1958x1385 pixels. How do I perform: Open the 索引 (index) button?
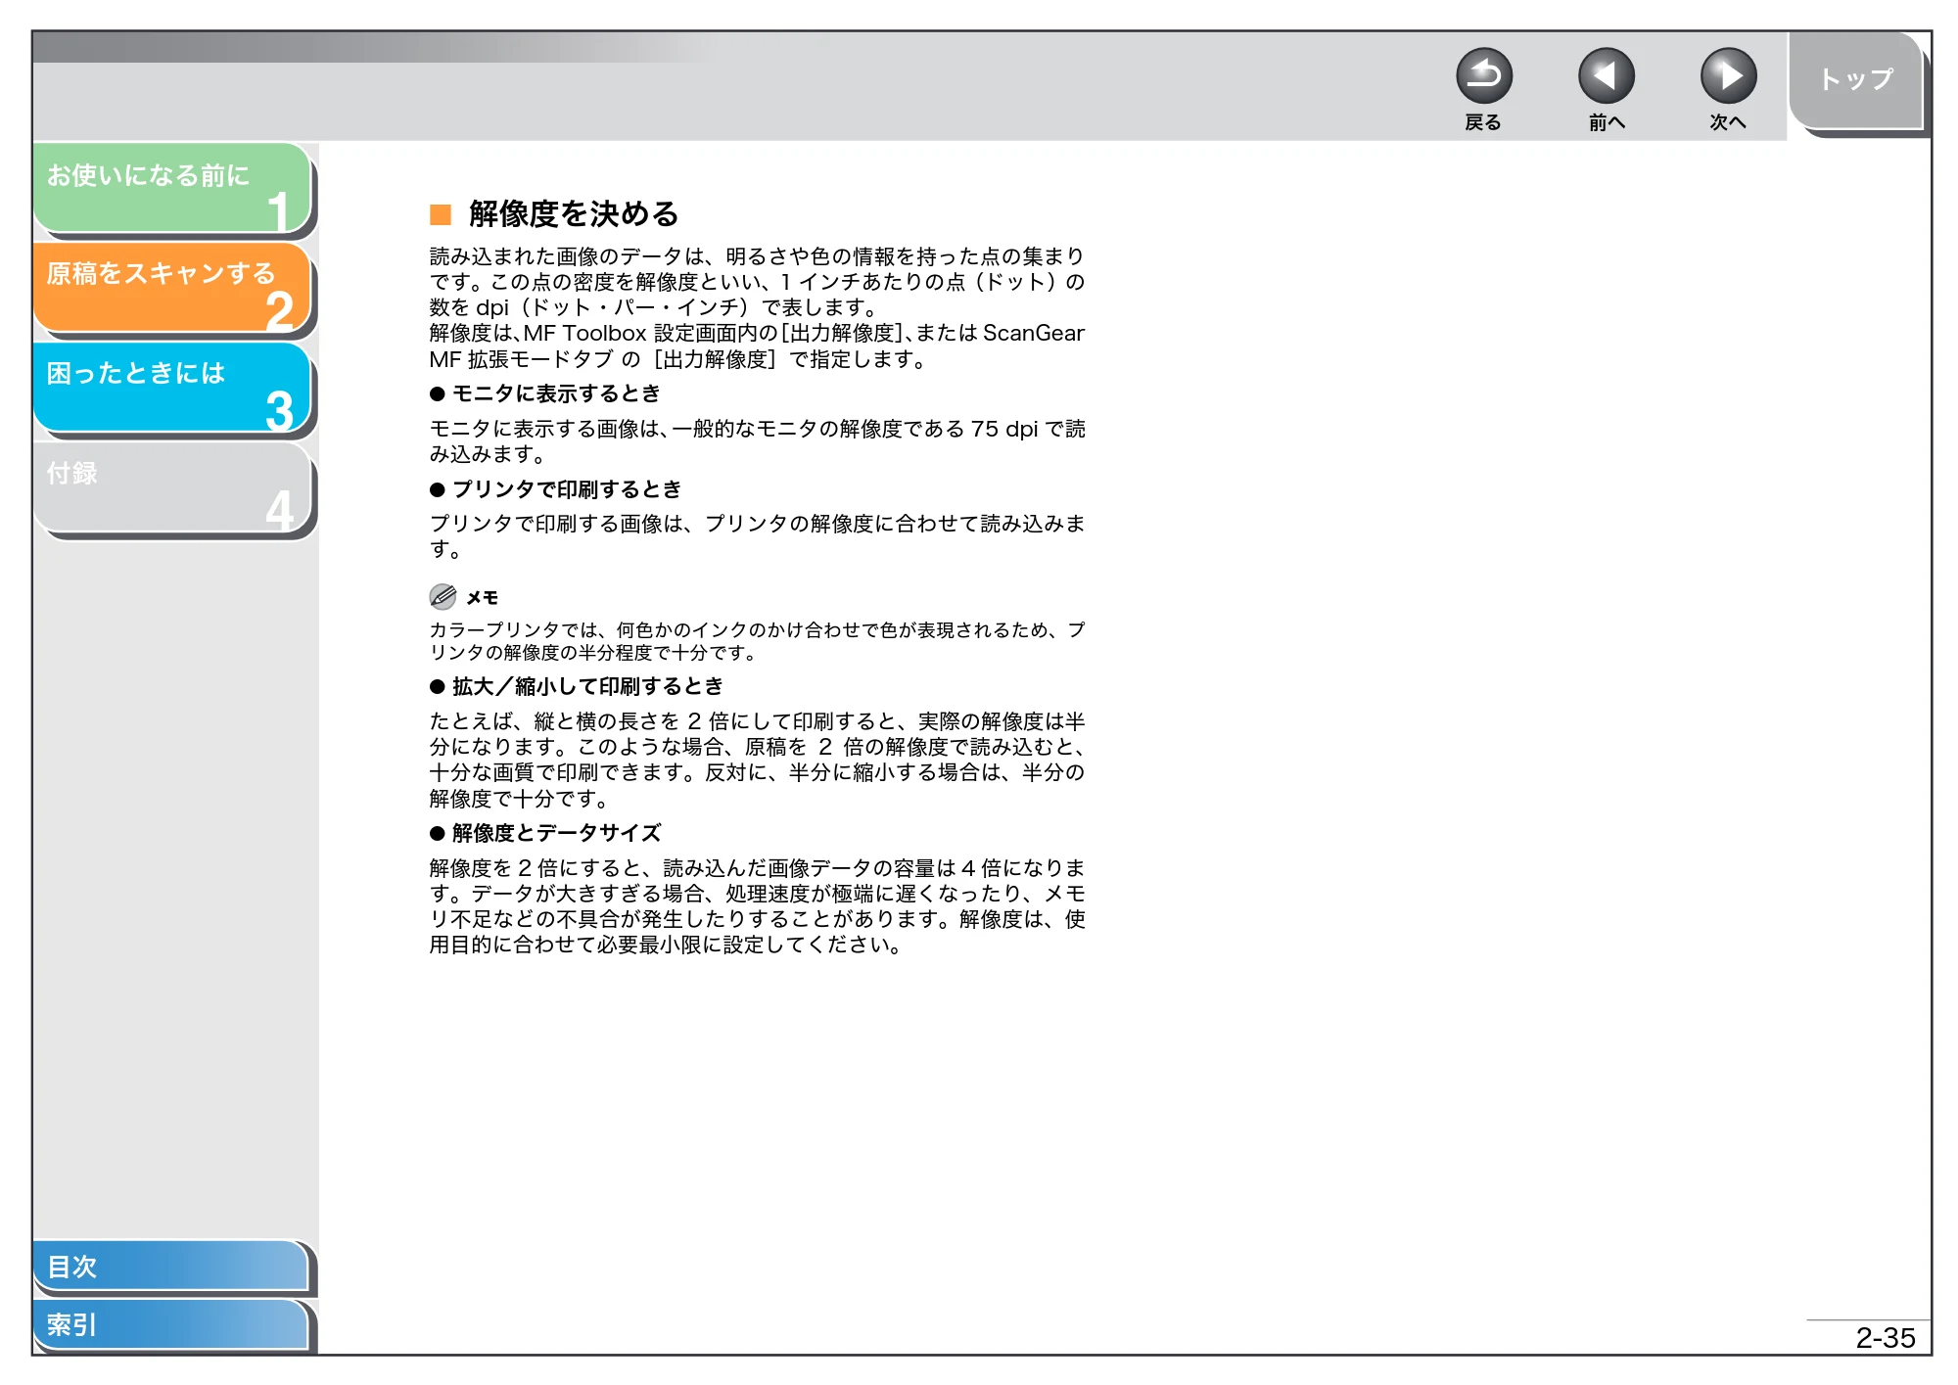(x=171, y=1324)
